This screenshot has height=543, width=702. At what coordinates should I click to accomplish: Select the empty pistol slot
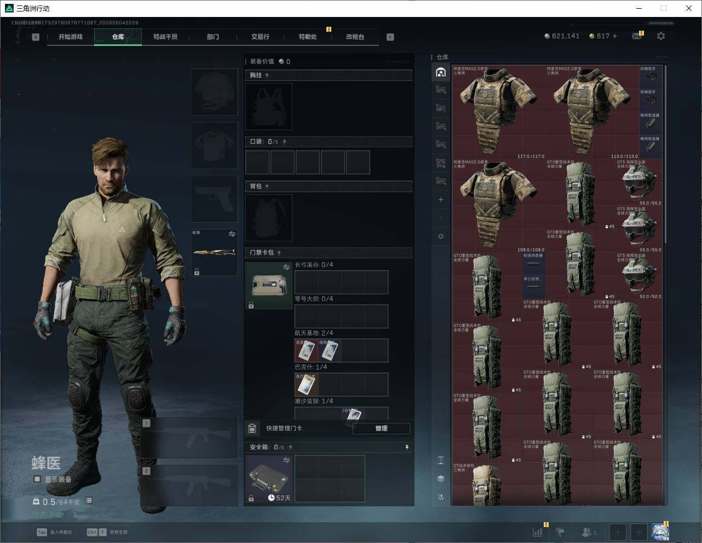pyautogui.click(x=215, y=199)
